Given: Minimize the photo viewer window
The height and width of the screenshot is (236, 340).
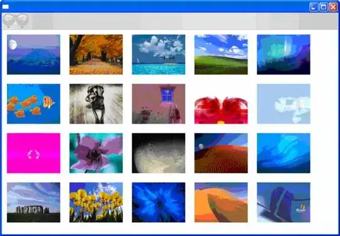Looking at the screenshot, I should point(314,7).
